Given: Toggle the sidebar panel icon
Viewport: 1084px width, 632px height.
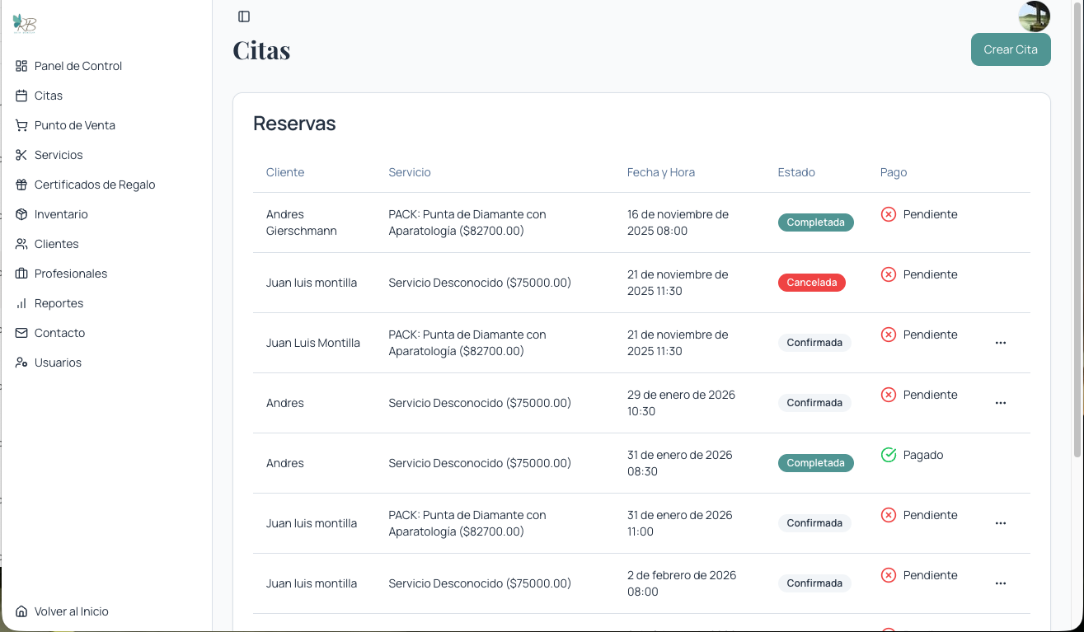Looking at the screenshot, I should 244,16.
